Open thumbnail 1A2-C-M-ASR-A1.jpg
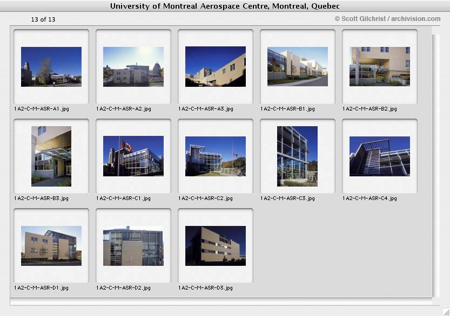Screen dimensions: 450x316 pyautogui.click(x=51, y=67)
